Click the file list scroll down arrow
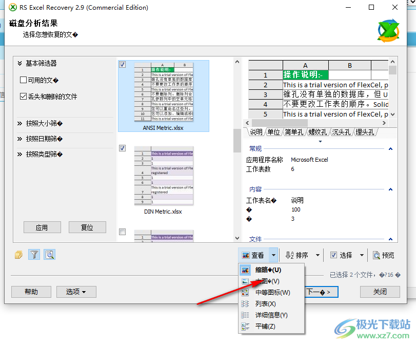The image size is (416, 344). [x=237, y=238]
